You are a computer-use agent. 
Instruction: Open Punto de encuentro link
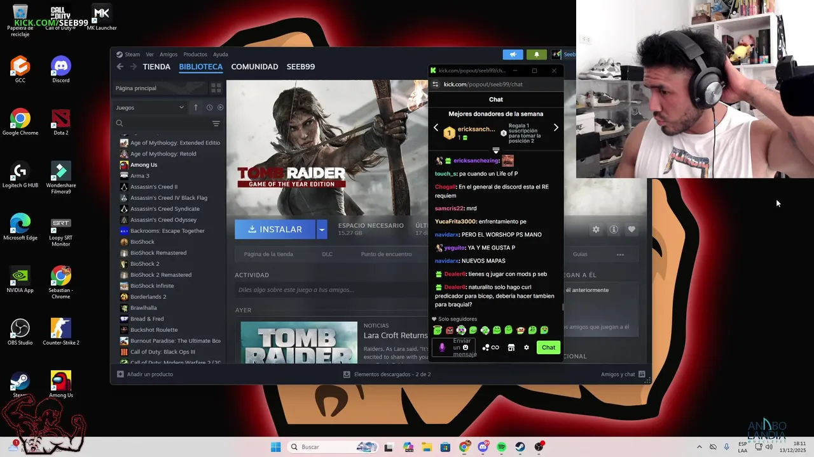point(386,255)
